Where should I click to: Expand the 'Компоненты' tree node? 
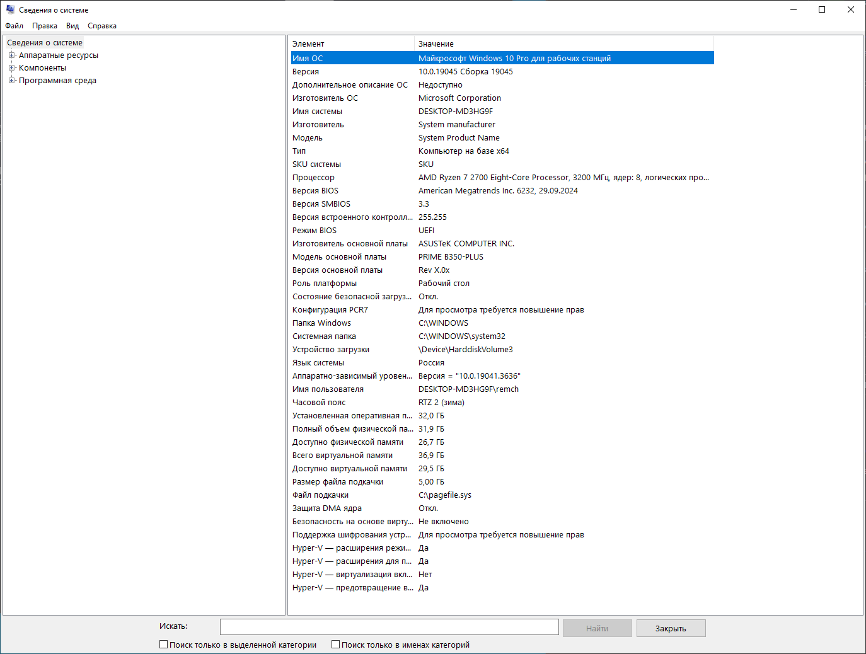(x=11, y=68)
